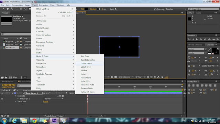This screenshot has width=220, height=124.
Task: Open the Animation menu
Action: pyautogui.click(x=43, y=5)
